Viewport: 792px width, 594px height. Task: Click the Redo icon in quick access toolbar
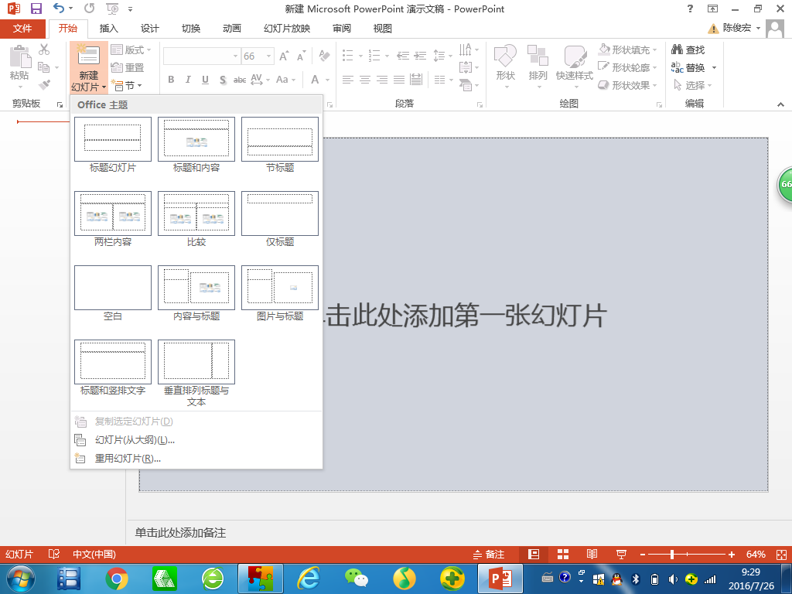90,8
